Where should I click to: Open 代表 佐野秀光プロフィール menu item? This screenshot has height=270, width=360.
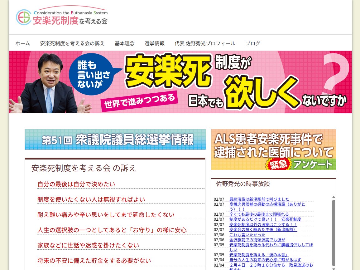point(205,43)
